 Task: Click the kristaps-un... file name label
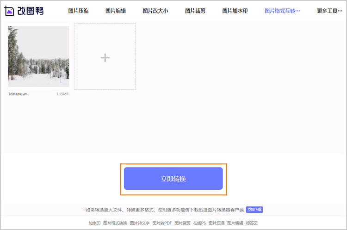(19, 93)
